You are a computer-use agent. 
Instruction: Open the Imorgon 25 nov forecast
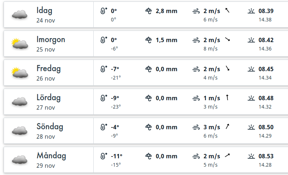point(50,44)
